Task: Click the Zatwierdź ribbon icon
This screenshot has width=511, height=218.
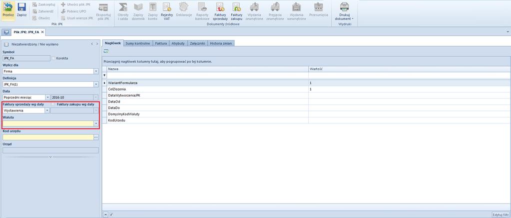Action: point(34,11)
